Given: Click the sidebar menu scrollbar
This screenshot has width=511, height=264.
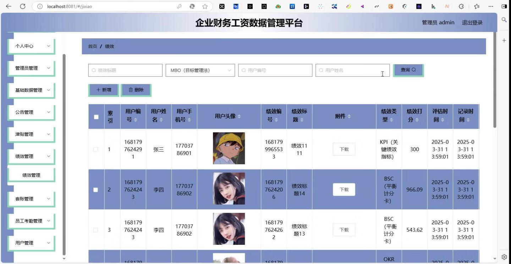Looking at the screenshot, I should (x=64, y=154).
